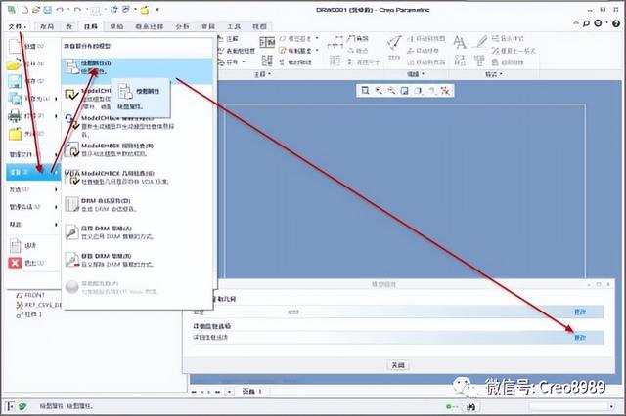Click the large dimension-table icon in annotation group
This screenshot has height=416, width=626.
point(267,42)
